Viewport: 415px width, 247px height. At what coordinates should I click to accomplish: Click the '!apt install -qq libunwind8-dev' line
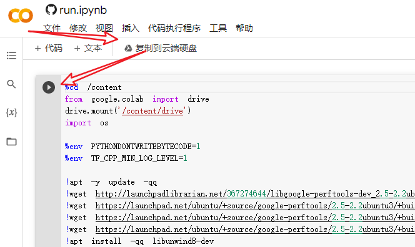(139, 241)
